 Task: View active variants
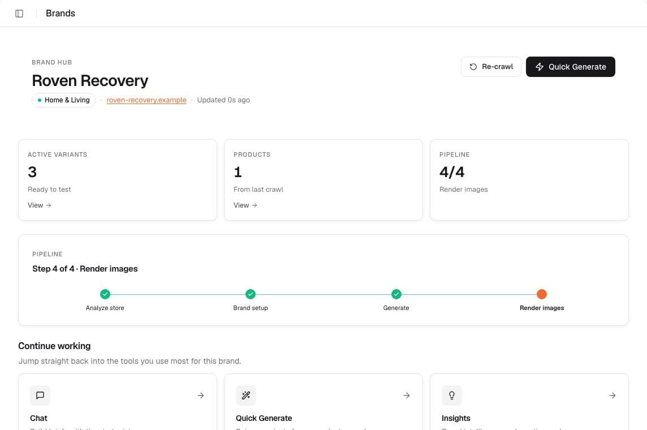click(39, 205)
